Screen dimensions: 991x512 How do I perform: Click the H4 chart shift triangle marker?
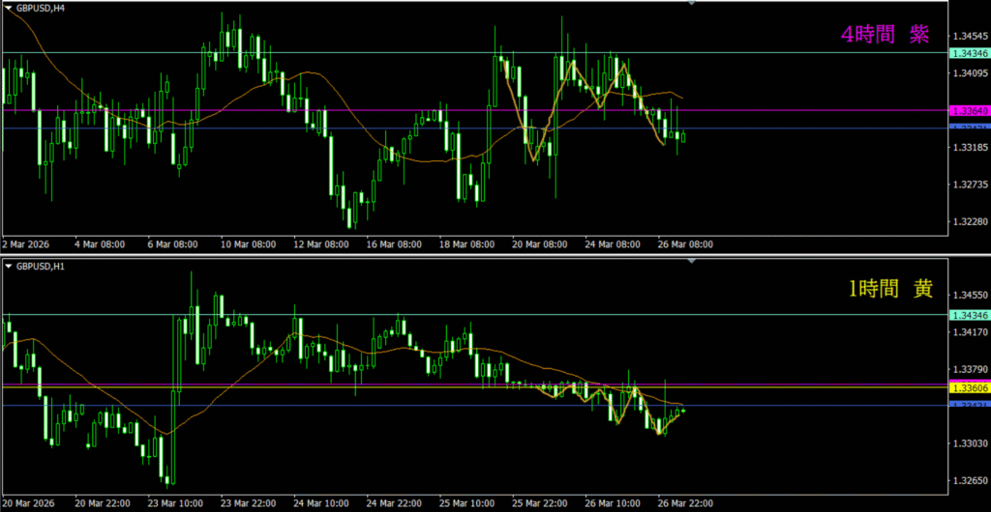tap(691, 4)
